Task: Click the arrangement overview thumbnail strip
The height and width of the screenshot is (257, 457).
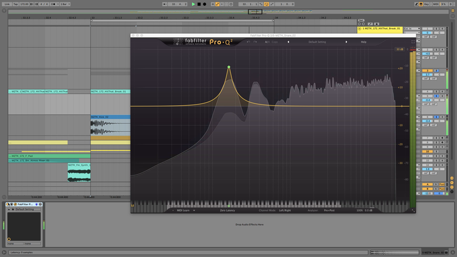Action: point(228,11)
